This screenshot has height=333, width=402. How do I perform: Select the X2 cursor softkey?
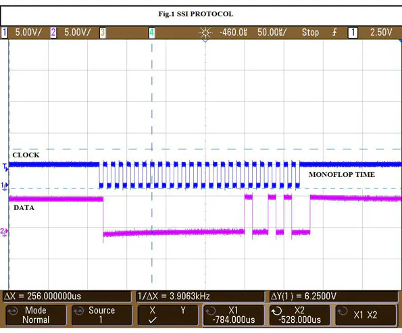point(299,315)
